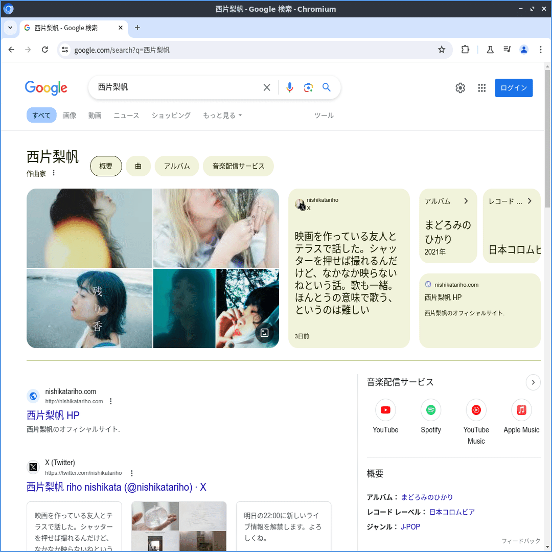Search by image with Lens icon
This screenshot has width=552, height=552.
point(308,87)
